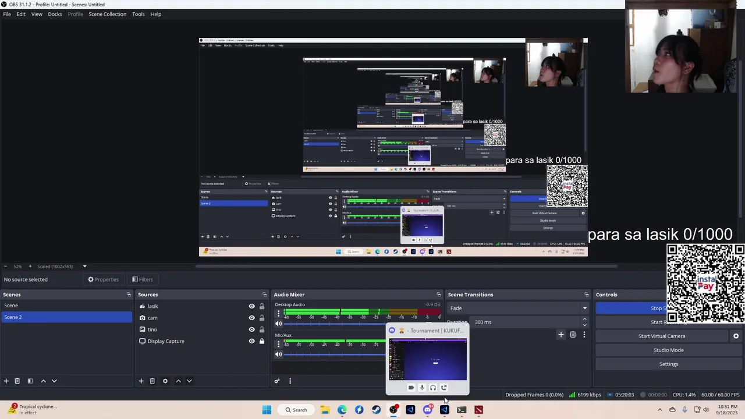Image resolution: width=745 pixels, height=419 pixels.
Task: Zoom out the preview with the minus icon
Action: click(5, 267)
